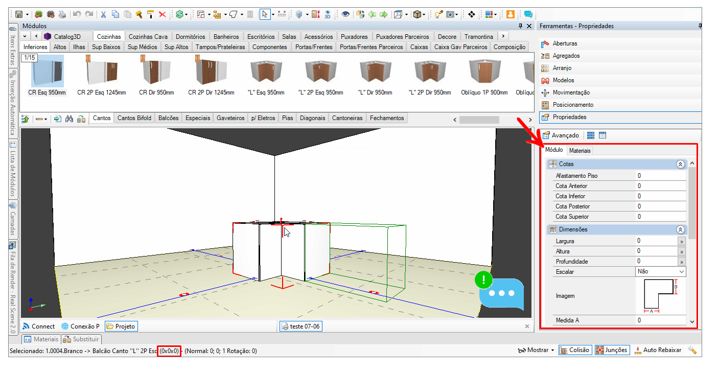This screenshot has width=719, height=374.
Task: Open the Escalar dropdown
Action: click(681, 272)
